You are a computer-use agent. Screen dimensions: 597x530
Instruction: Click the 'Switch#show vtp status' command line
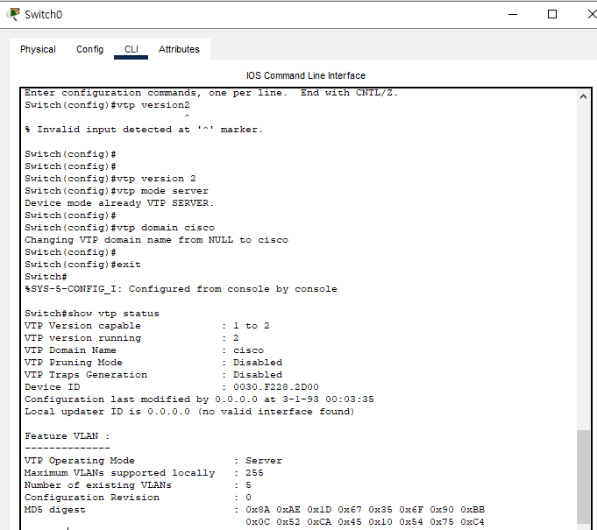tap(92, 314)
